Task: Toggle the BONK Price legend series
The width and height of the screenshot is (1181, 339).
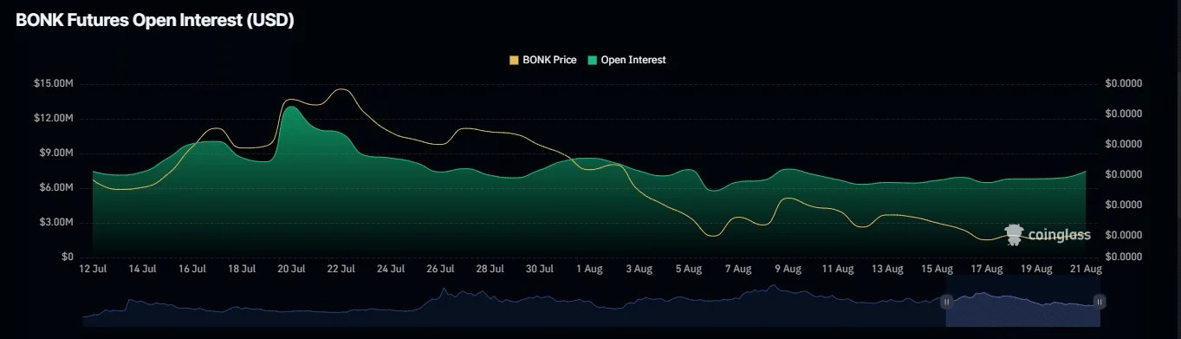Action: [542, 60]
